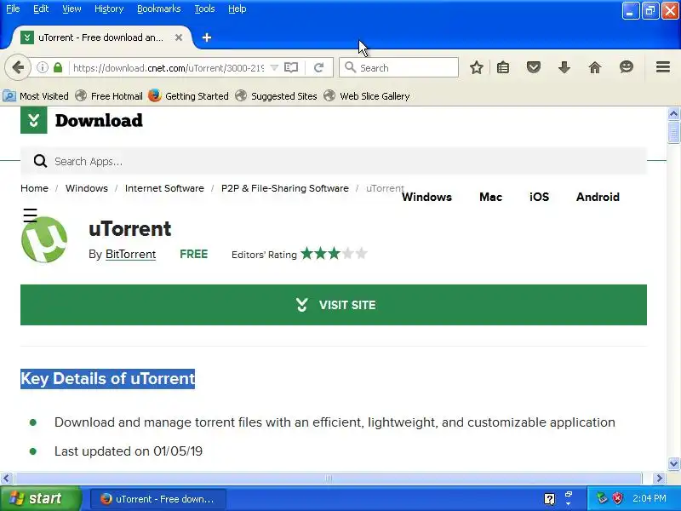
Task: Focus the Search Apps field
Action: click(x=334, y=161)
